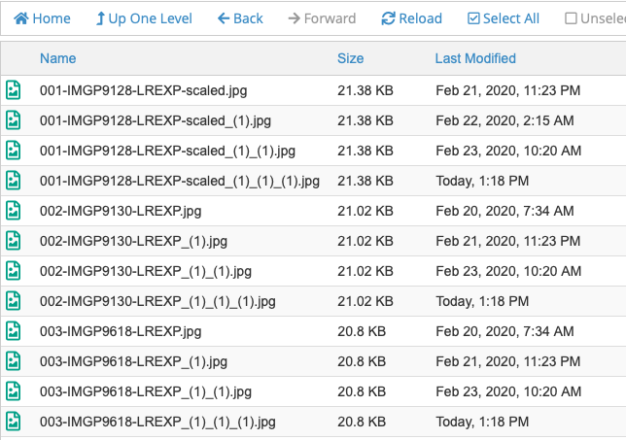Select file 002-IMGP9130-LREXP_(1)_(1).jpg

[146, 271]
